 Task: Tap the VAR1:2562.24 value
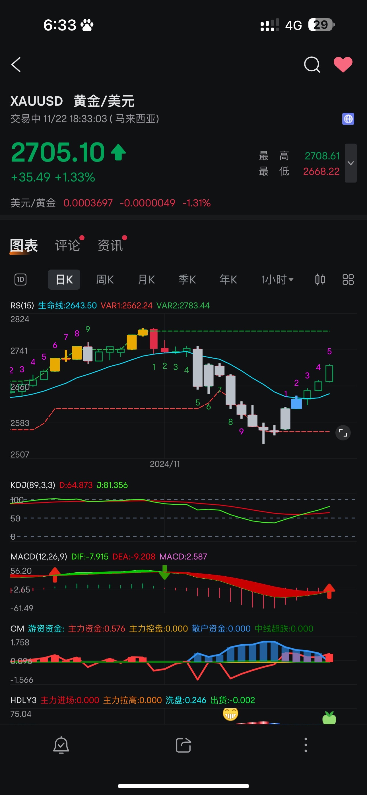click(x=127, y=306)
